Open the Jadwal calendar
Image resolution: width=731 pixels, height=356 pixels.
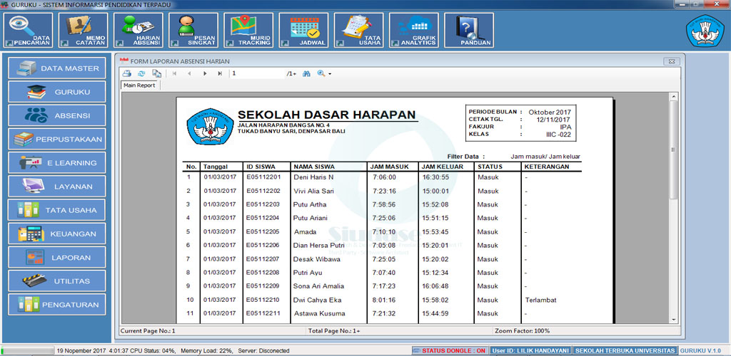pos(304,31)
